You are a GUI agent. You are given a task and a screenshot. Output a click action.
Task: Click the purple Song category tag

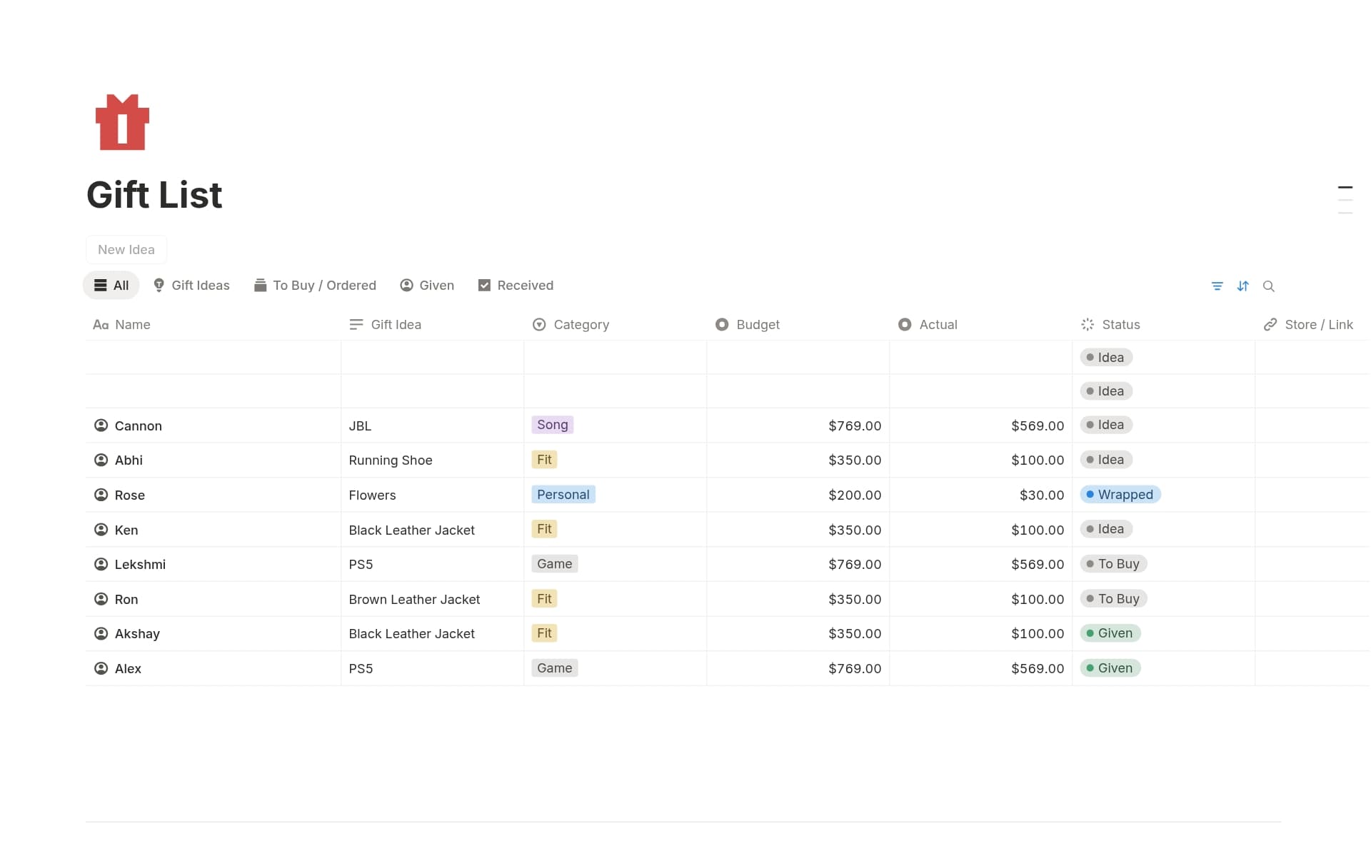pyautogui.click(x=552, y=424)
